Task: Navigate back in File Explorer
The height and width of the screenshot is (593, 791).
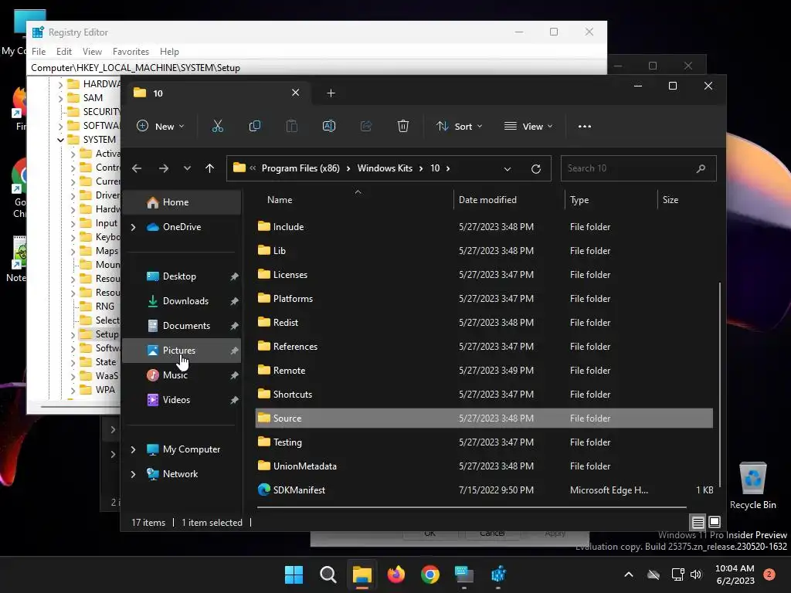Action: pos(137,168)
